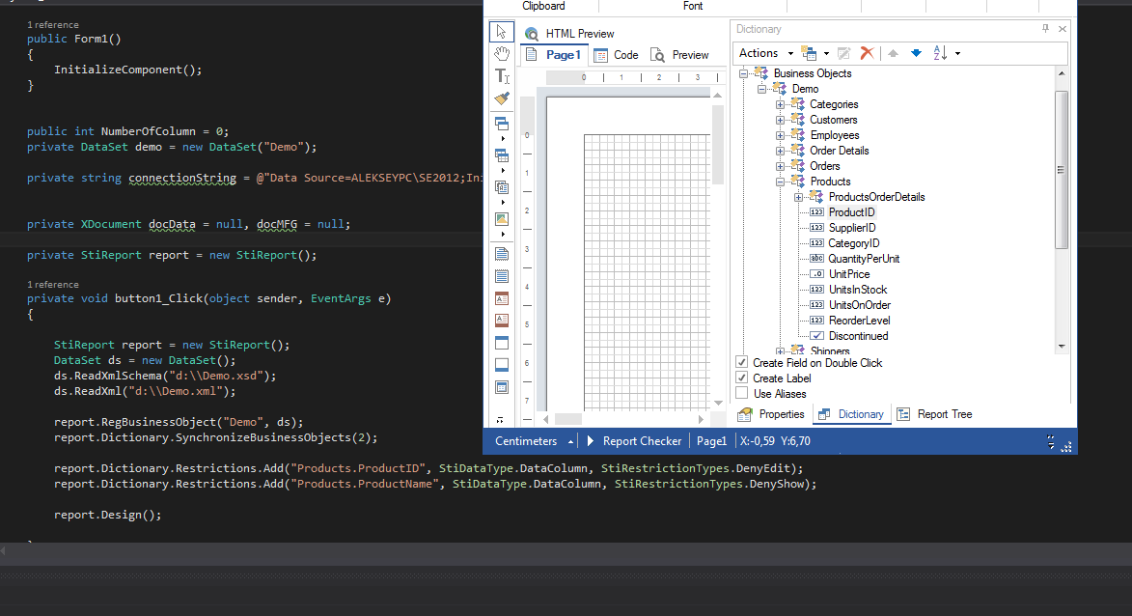This screenshot has height=616, width=1132.
Task: Expand the Customers node
Action: coord(780,120)
